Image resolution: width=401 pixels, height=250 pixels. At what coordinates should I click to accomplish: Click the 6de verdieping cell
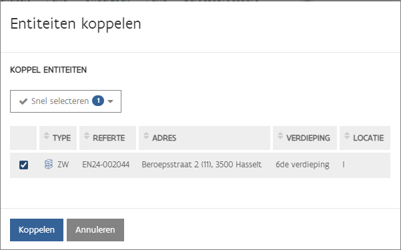coord(302,165)
